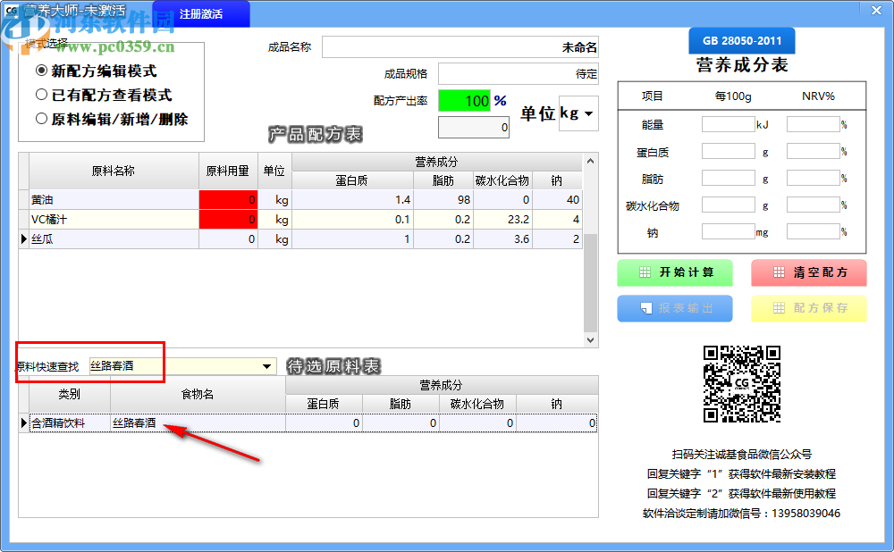Image resolution: width=894 pixels, height=552 pixels.
Task: Click the 蛋白质 per 100g value field
Action: pos(728,152)
